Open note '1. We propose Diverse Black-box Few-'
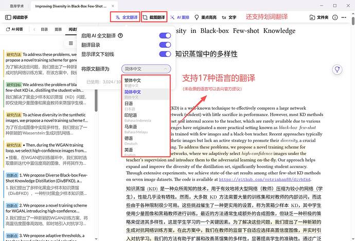 46,184
